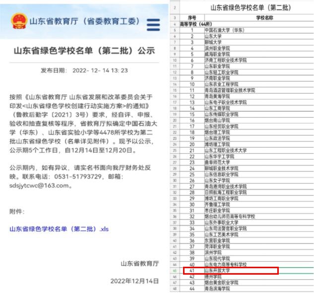The width and height of the screenshot is (314, 293).
Task: Select cell 青岛黄海学院
Action: 259,96
